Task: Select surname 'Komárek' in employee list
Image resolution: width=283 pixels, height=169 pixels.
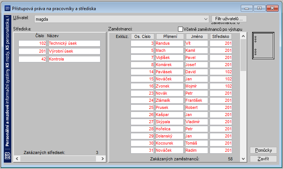Action: tap(169, 65)
